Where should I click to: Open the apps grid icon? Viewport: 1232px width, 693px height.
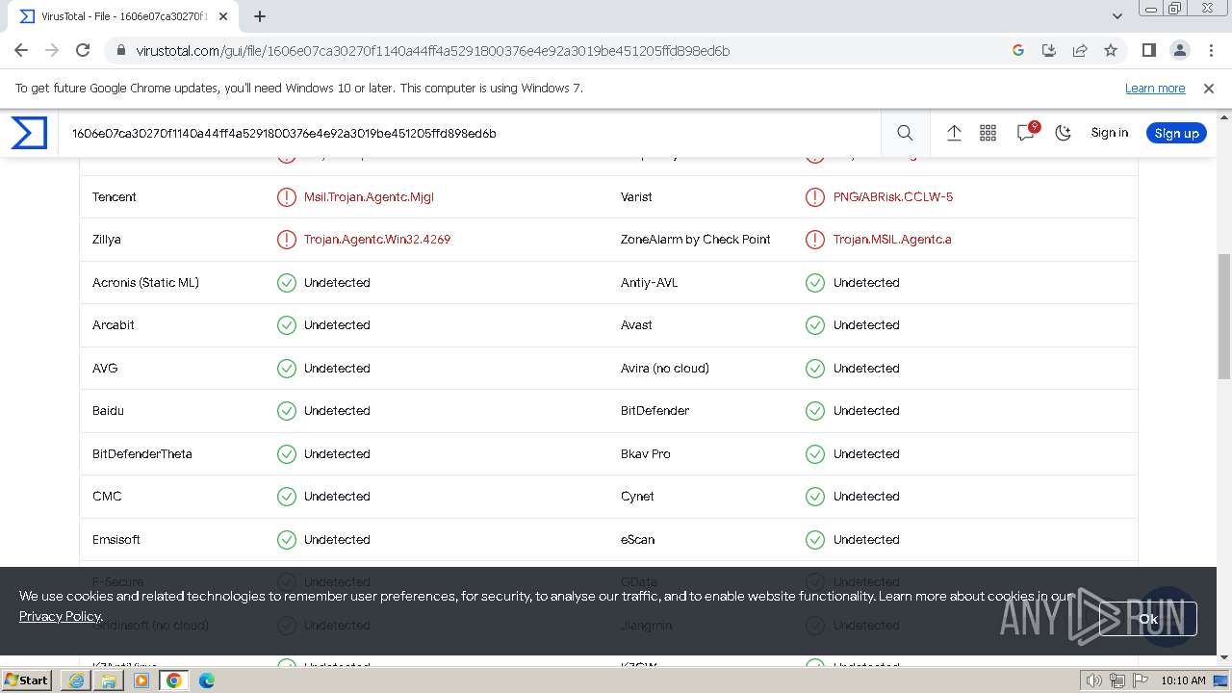click(988, 133)
